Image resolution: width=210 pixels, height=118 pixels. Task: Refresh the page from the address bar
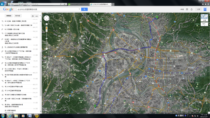[x=66, y=4]
